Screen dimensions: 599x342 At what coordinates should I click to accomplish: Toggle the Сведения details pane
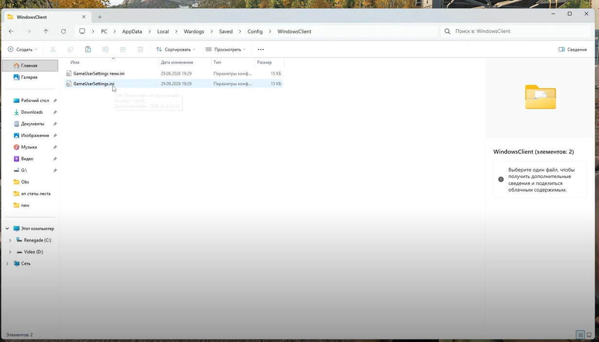click(x=573, y=49)
